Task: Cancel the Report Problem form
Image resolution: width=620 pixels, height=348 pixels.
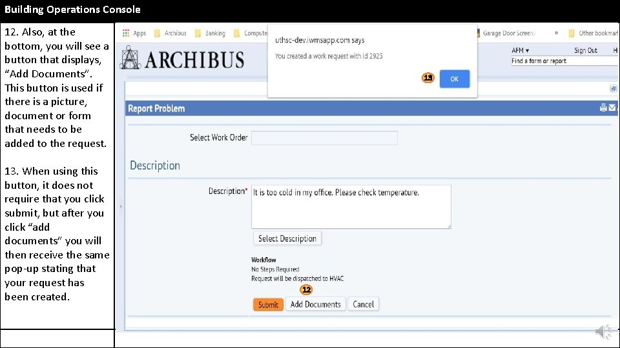Action: click(364, 304)
